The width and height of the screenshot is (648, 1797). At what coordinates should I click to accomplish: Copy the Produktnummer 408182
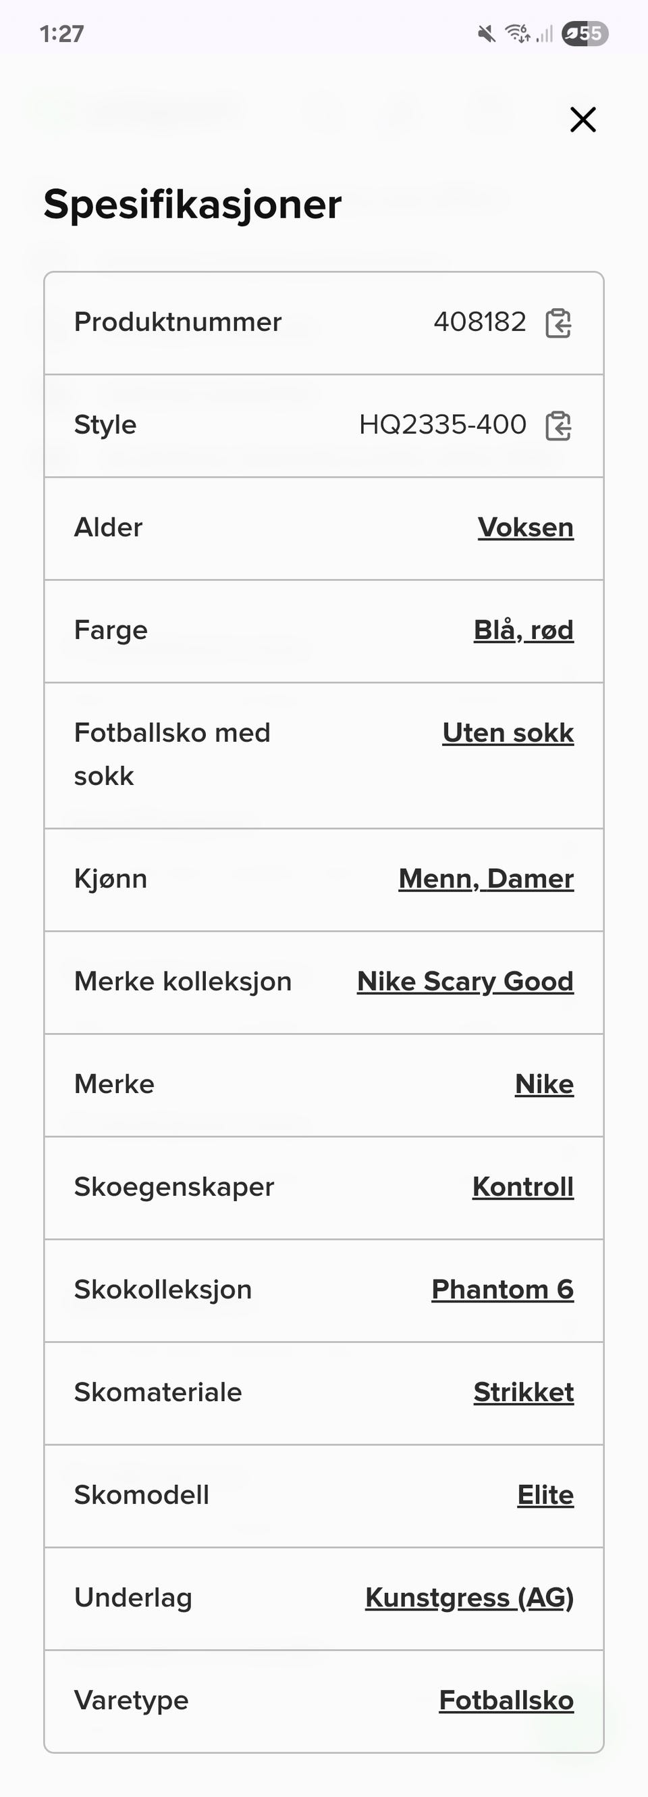tap(558, 323)
